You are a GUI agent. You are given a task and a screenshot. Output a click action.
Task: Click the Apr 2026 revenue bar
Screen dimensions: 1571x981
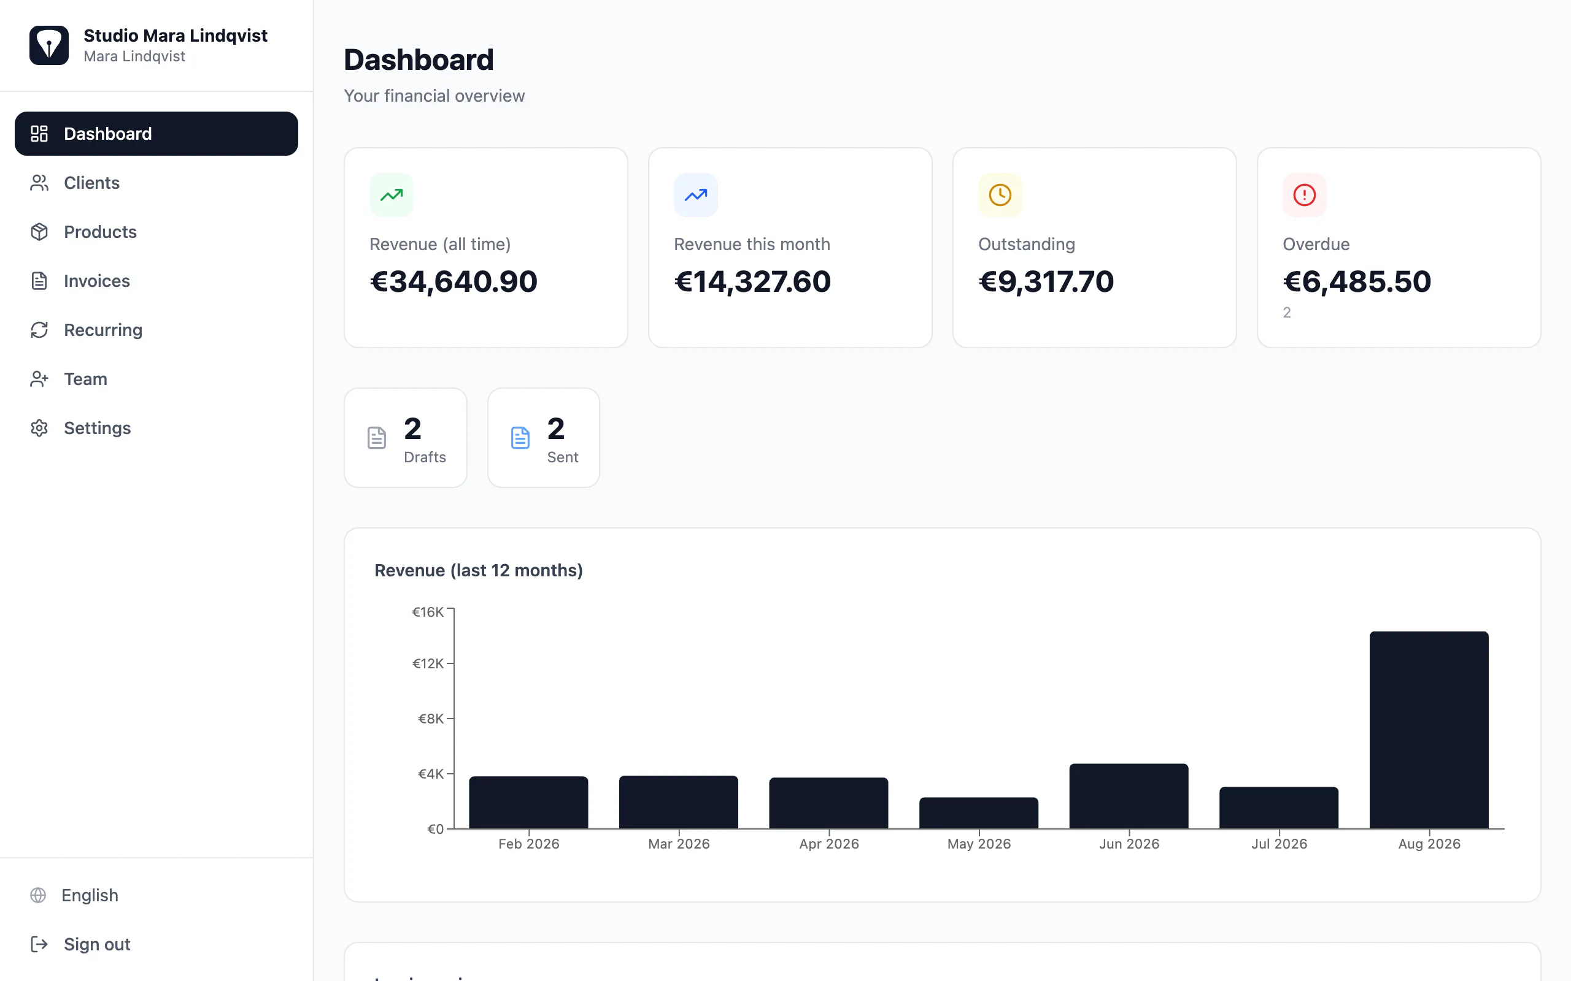point(829,803)
